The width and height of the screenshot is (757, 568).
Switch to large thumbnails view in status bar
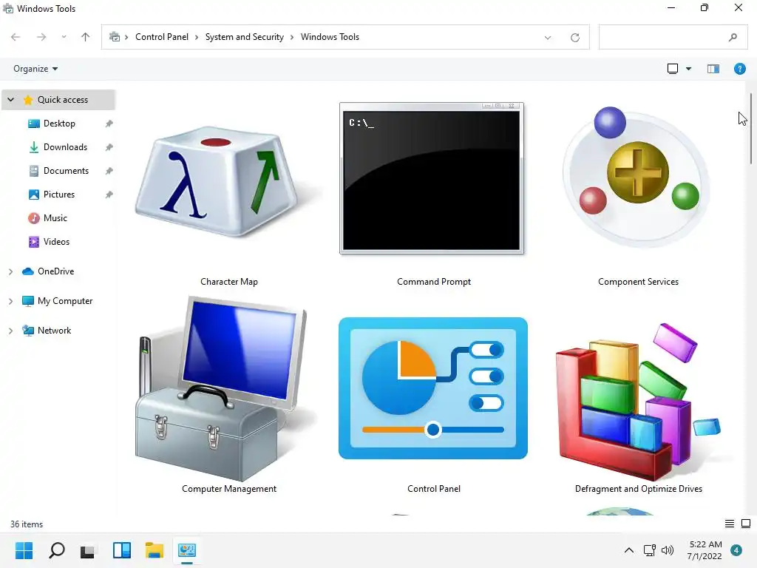746,524
